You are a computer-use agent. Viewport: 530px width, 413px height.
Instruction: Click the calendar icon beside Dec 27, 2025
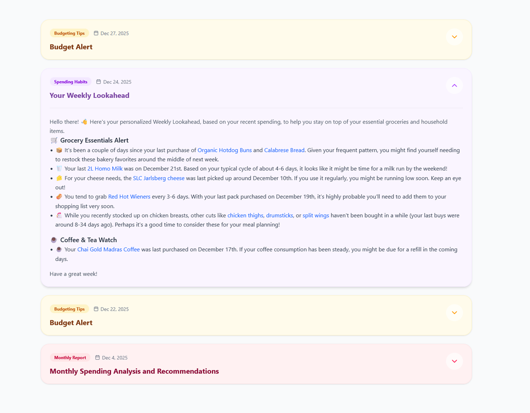96,33
